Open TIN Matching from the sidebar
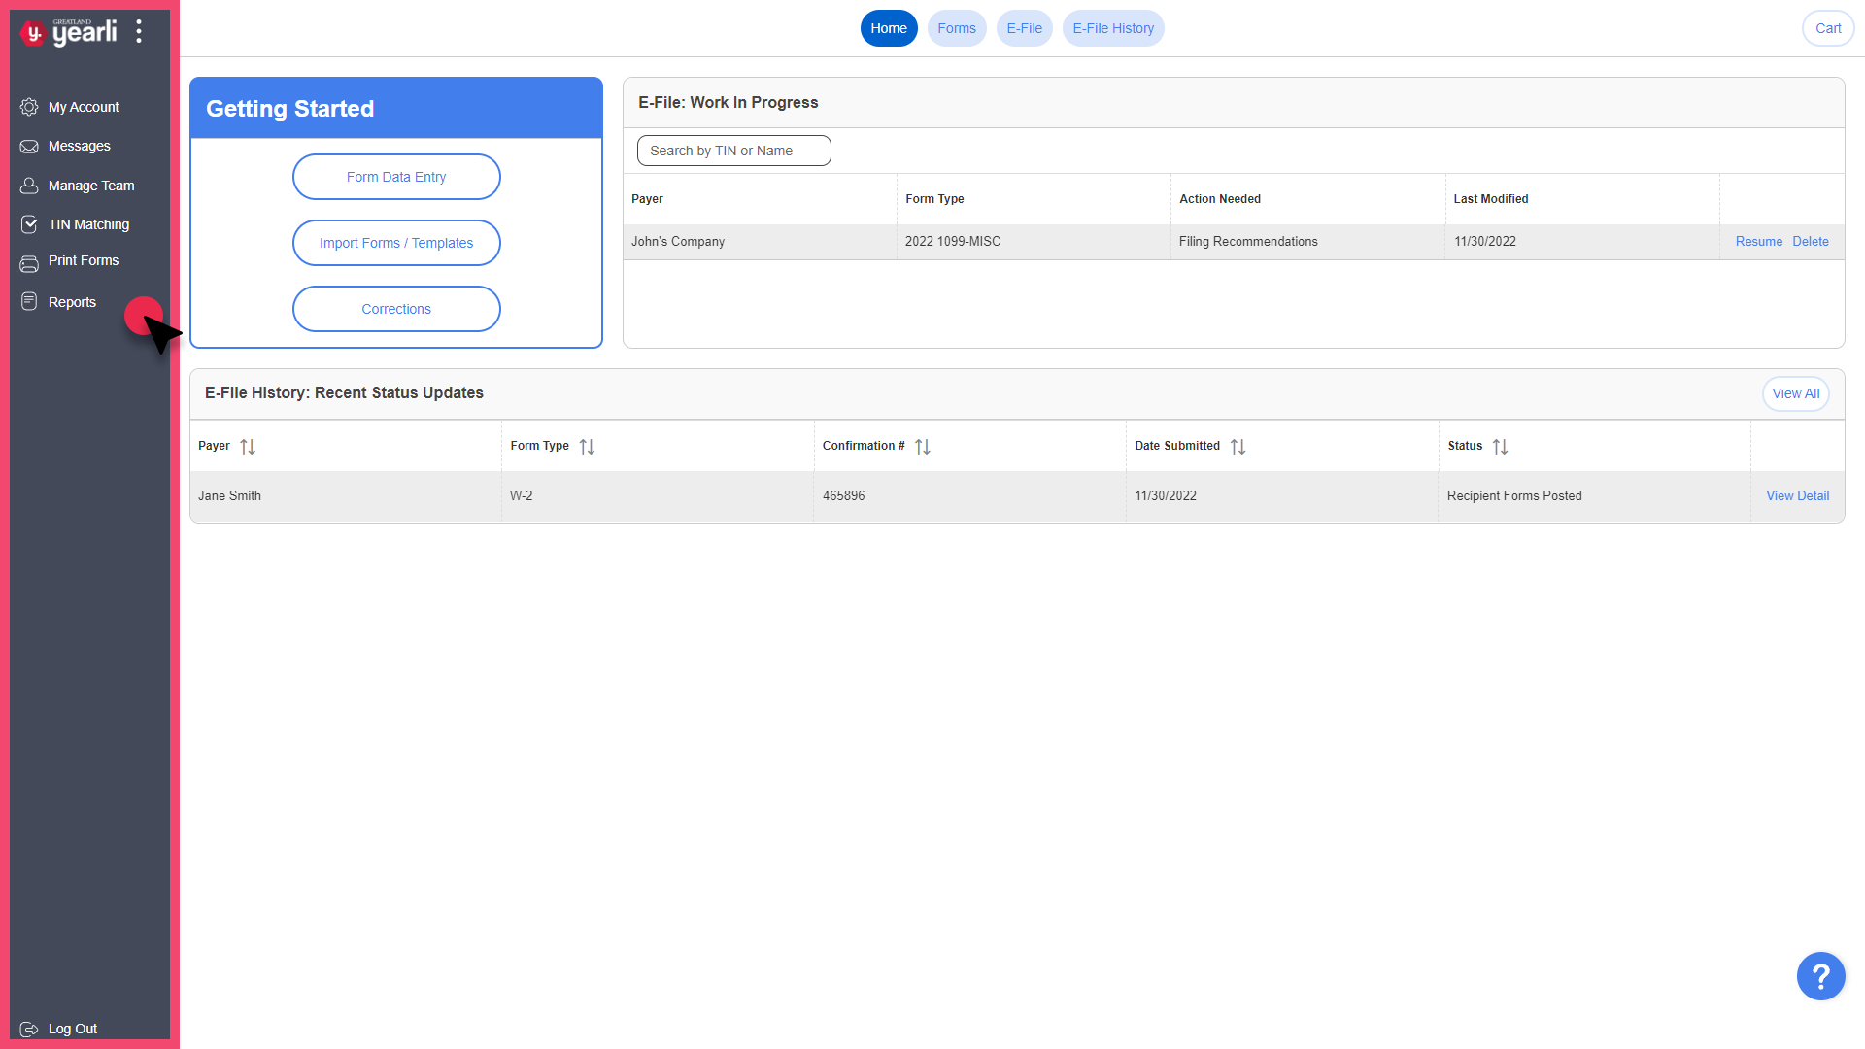Screen dimensions: 1865x1049 pyautogui.click(x=29, y=224)
